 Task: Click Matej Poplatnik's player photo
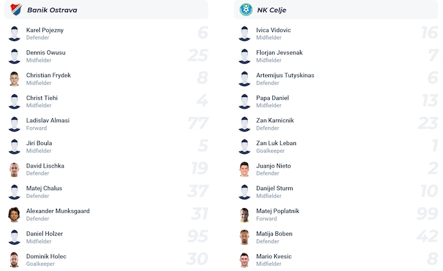245,214
